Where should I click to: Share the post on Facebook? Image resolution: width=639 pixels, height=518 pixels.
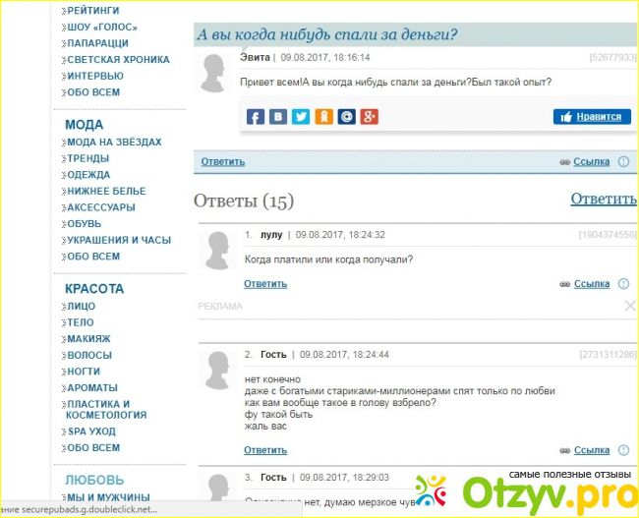click(256, 117)
